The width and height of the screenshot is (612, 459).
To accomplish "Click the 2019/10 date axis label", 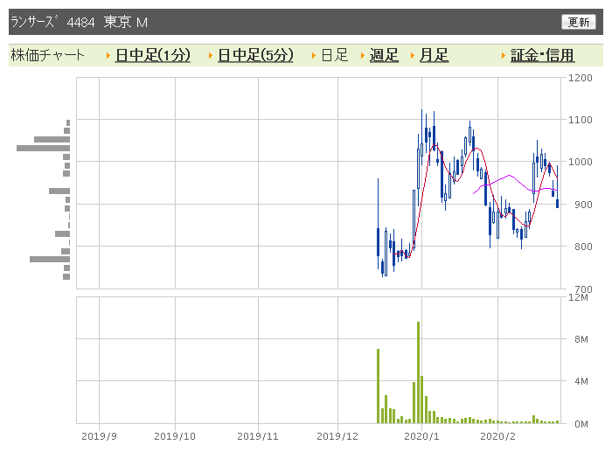I will (175, 436).
